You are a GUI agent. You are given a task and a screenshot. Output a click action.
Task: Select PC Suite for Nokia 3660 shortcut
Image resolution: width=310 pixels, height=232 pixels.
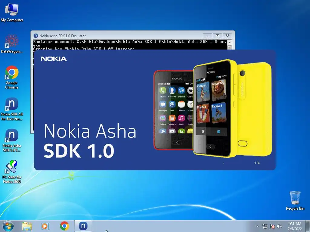point(12,172)
